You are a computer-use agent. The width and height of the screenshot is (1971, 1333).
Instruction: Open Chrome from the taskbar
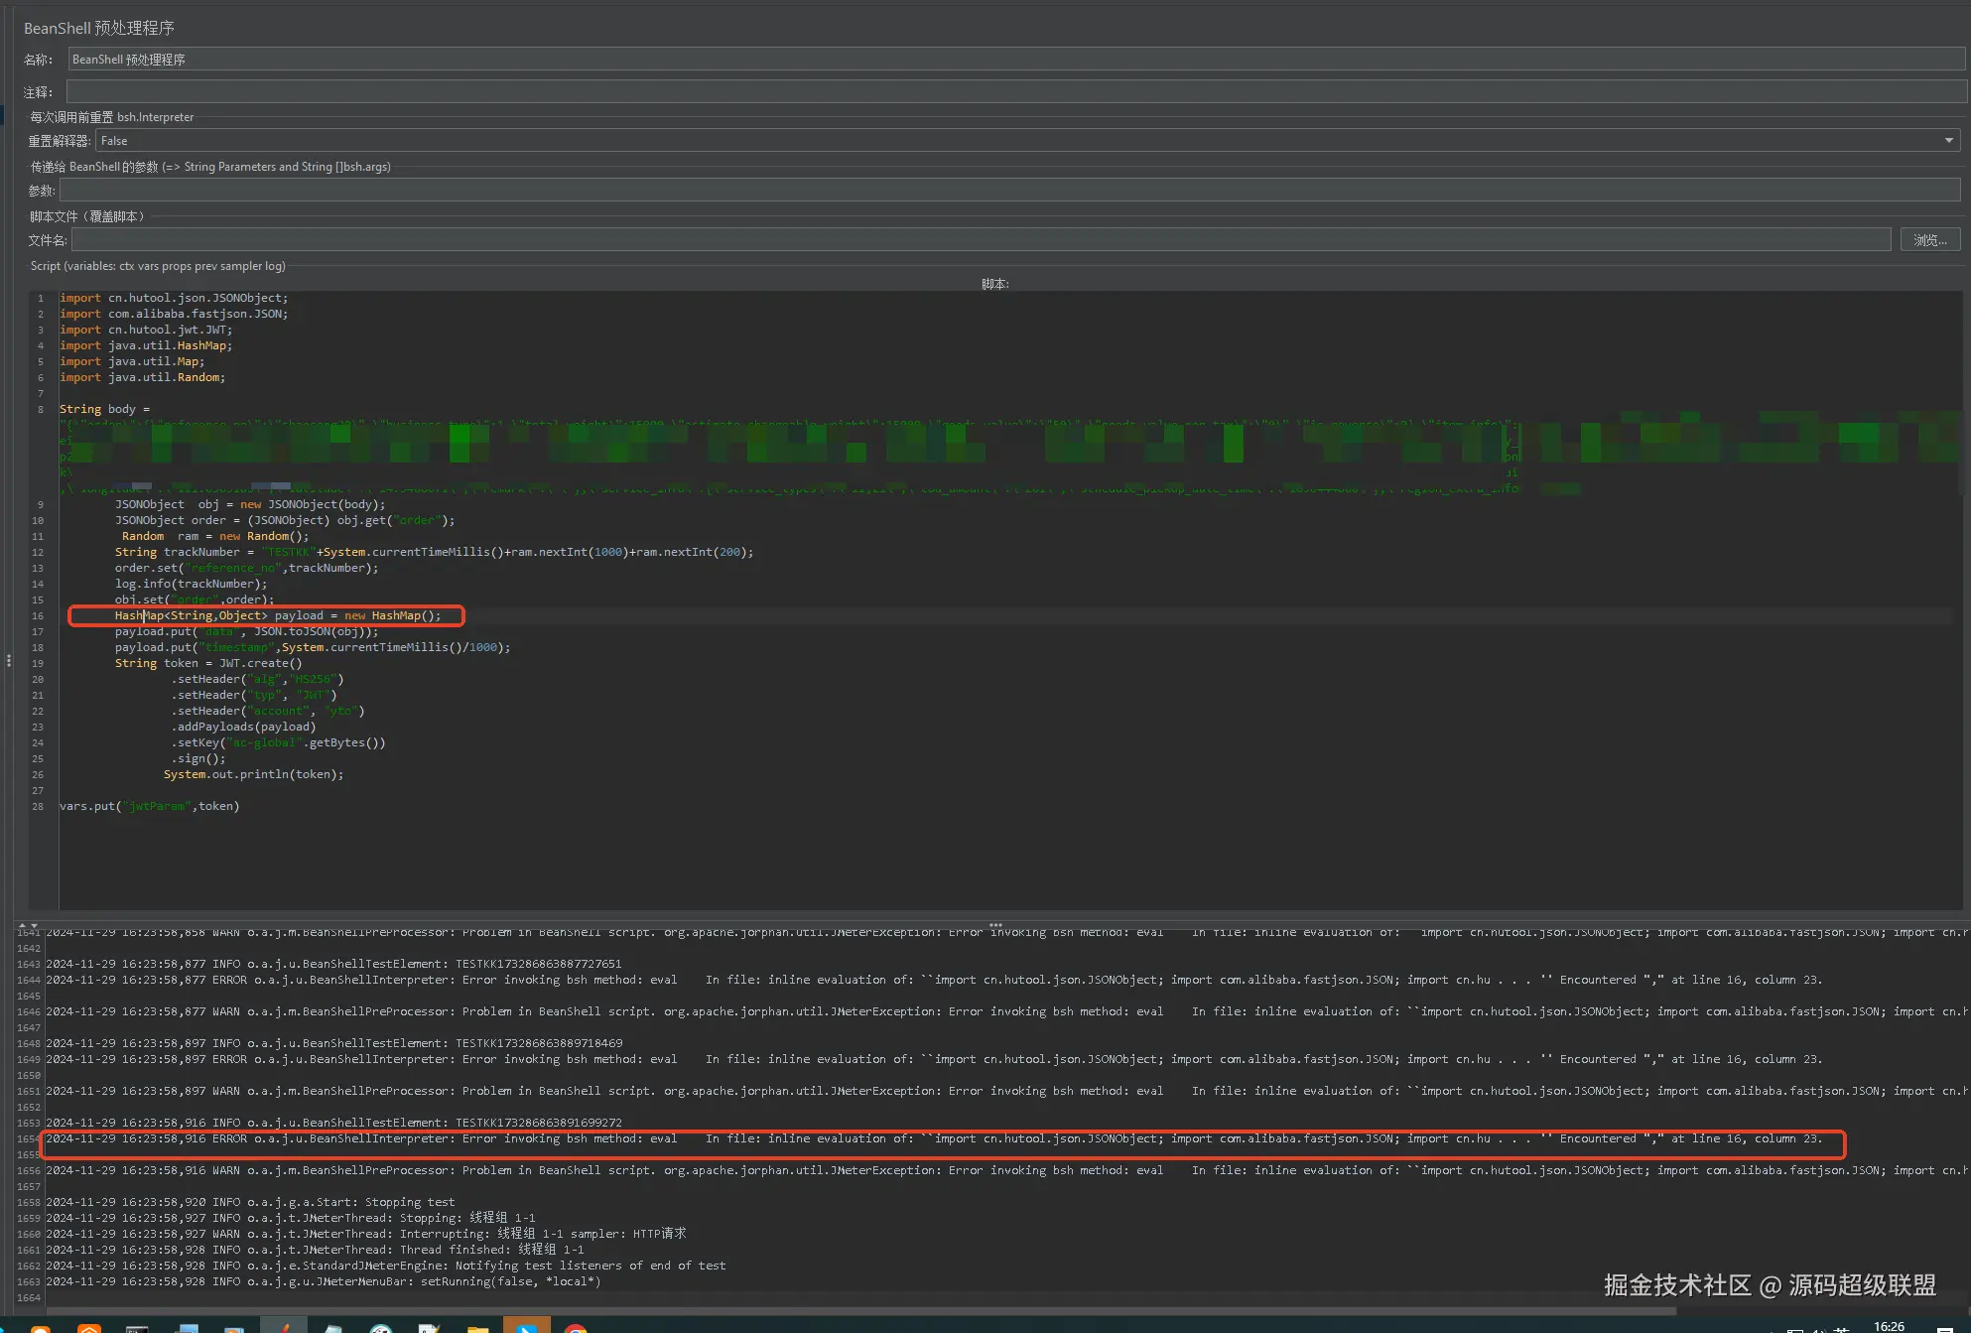(x=576, y=1328)
